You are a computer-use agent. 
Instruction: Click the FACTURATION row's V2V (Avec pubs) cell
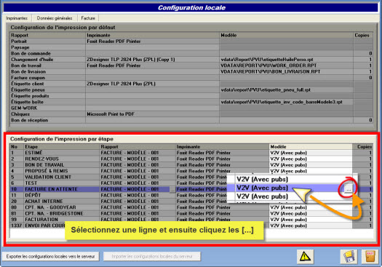[311, 220]
